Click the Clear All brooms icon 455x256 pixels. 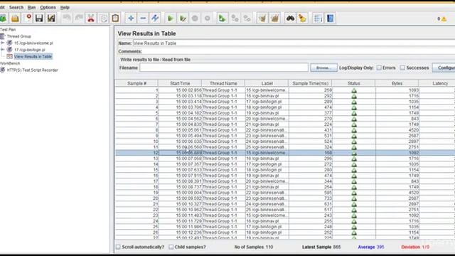[274, 18]
